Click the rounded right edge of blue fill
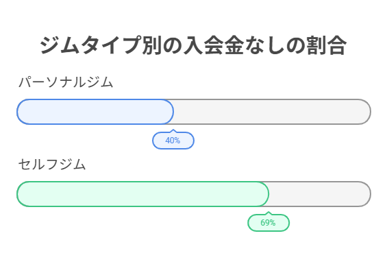 168,112
